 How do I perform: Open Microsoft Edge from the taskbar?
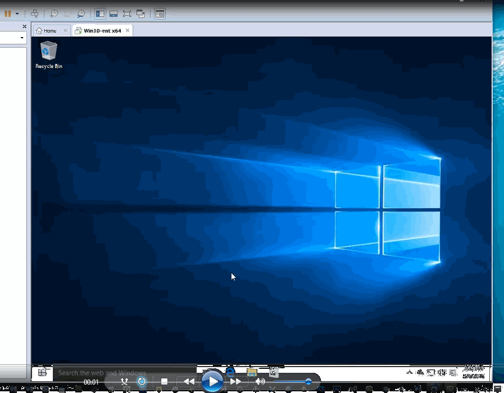230,372
